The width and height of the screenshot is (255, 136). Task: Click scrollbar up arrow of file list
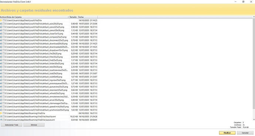[x=254, y=17]
